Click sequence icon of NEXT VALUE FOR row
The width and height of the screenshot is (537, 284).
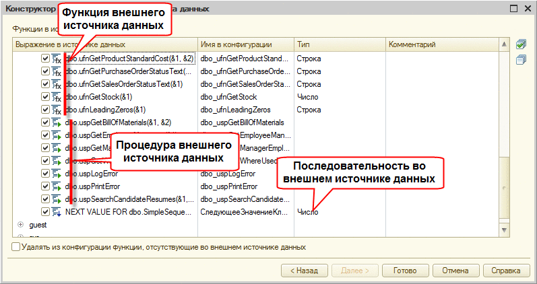point(56,212)
